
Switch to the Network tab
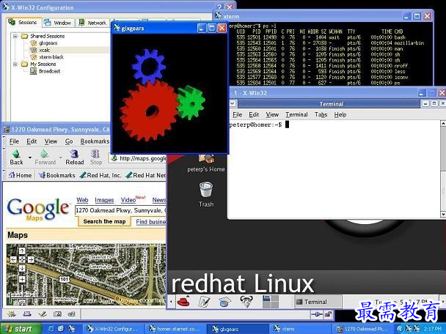click(x=92, y=23)
